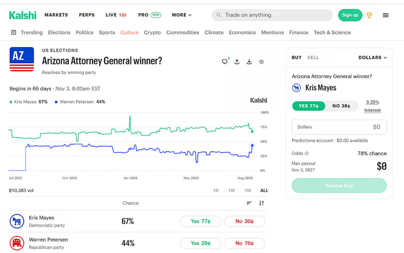This screenshot has width=404, height=253.
Task: Open the hamburger menu icon
Action: (386, 15)
